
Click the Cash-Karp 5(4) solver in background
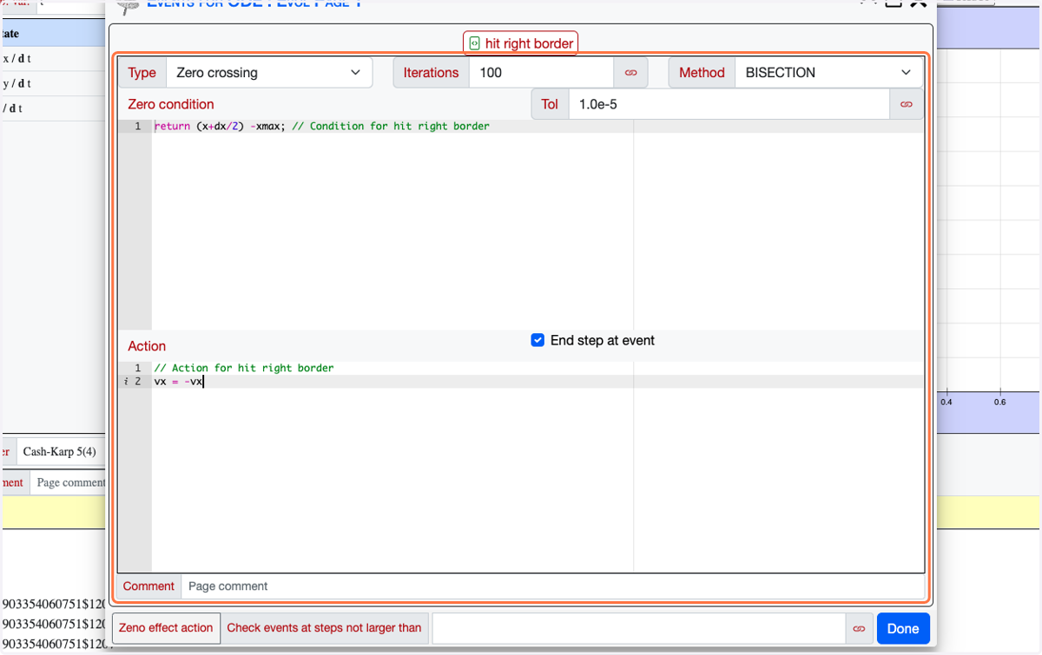(x=59, y=452)
